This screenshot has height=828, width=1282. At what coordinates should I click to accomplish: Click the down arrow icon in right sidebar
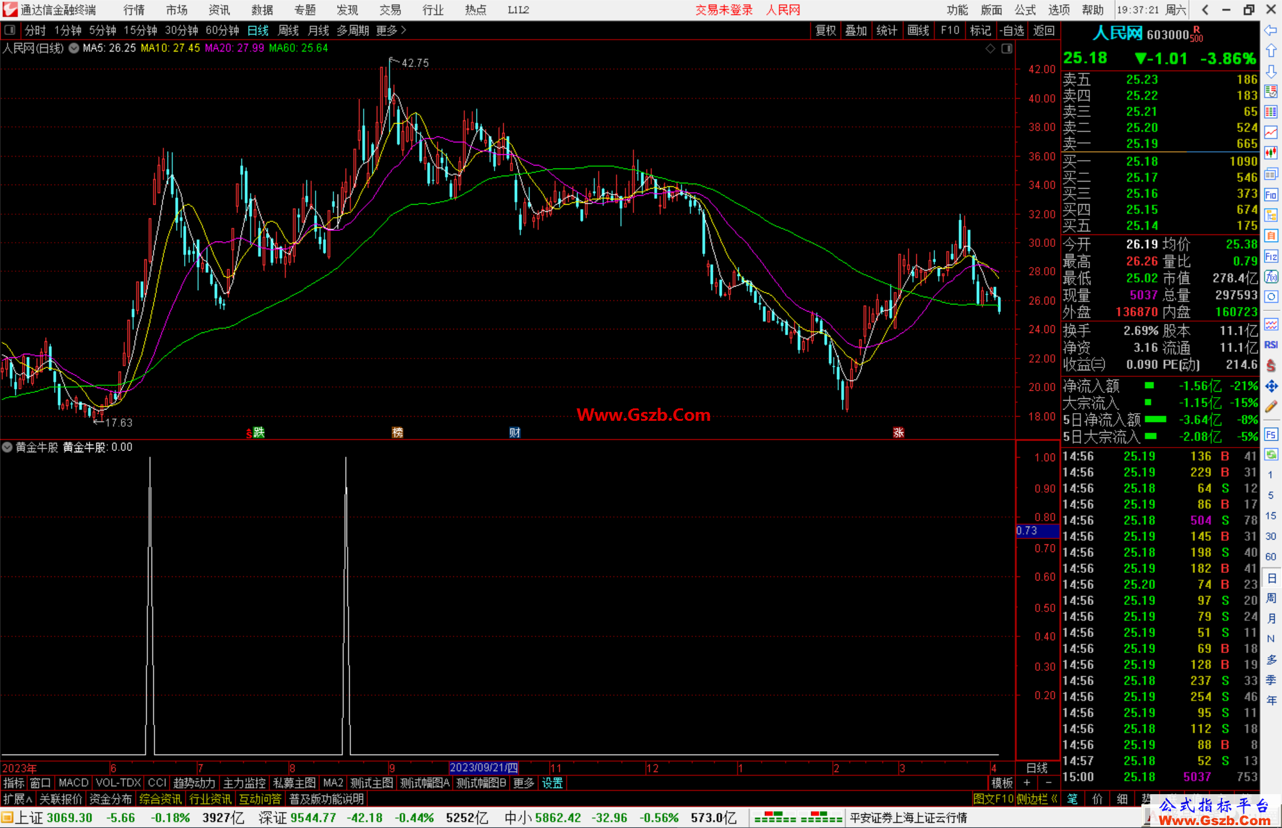[x=1271, y=71]
